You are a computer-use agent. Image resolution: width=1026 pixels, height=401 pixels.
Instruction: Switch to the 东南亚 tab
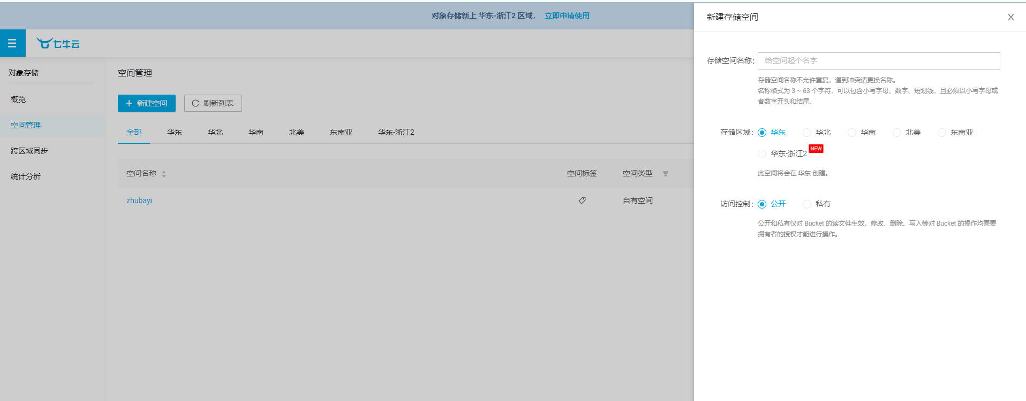coord(341,132)
